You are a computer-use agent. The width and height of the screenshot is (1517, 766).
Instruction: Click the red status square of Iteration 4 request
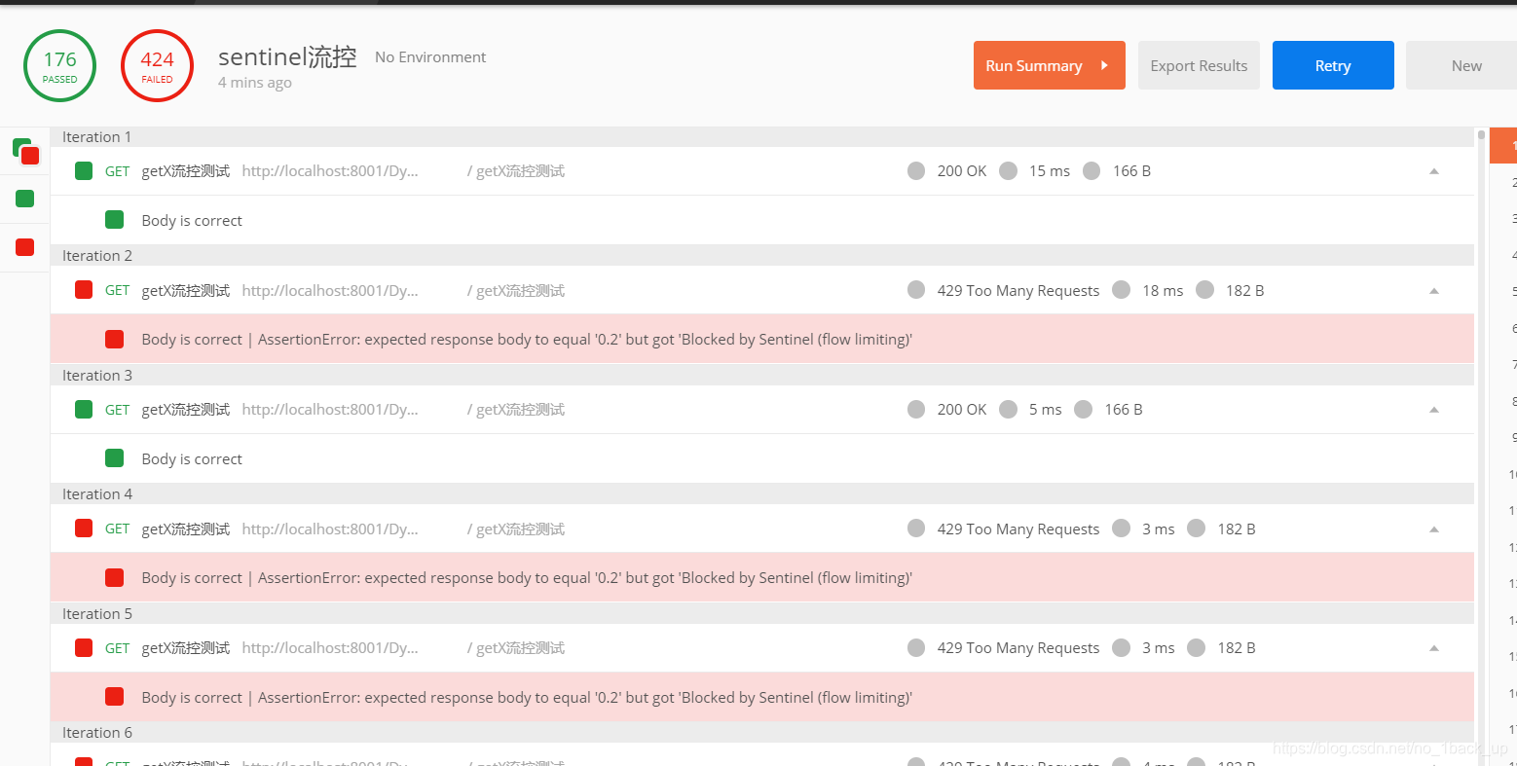click(x=84, y=529)
